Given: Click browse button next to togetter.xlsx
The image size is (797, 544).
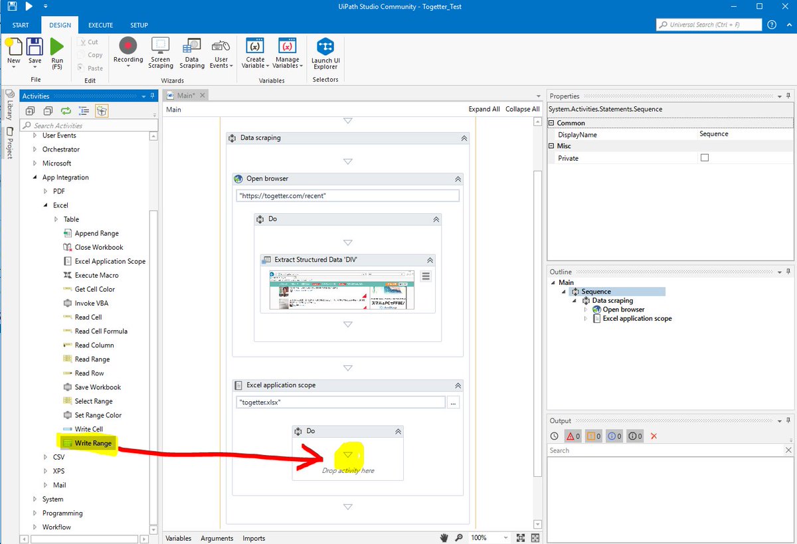Looking at the screenshot, I should point(453,402).
